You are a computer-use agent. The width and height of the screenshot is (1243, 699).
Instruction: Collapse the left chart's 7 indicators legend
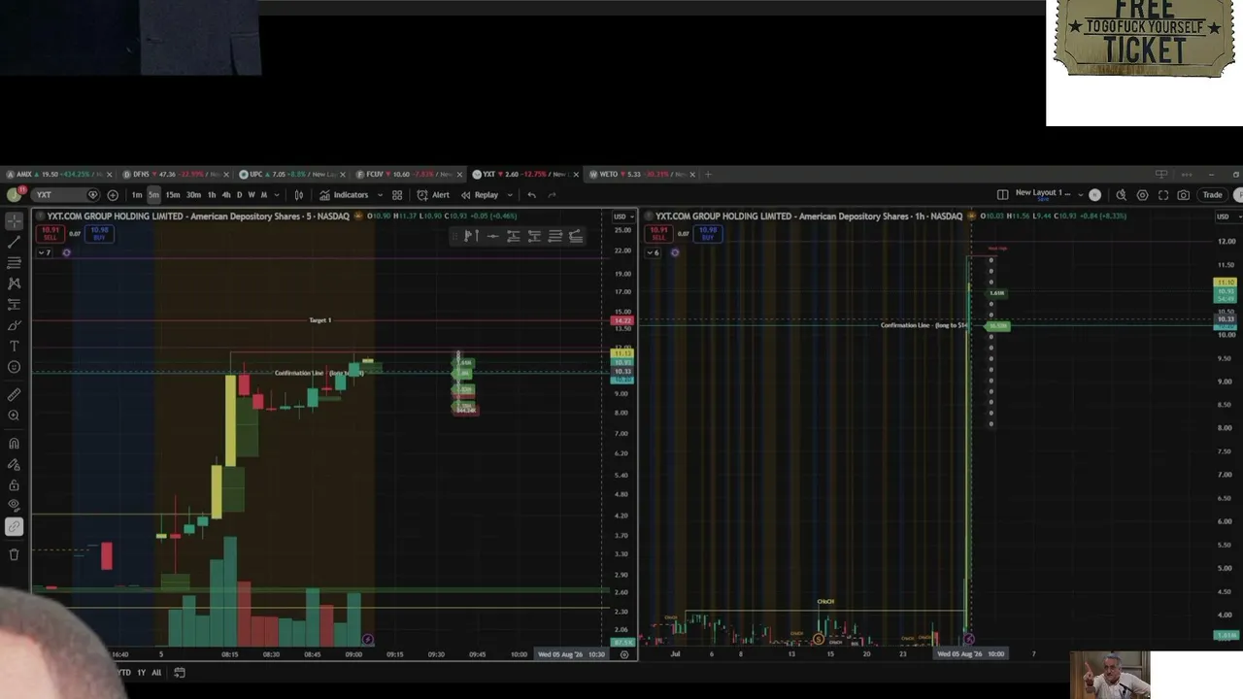click(45, 252)
